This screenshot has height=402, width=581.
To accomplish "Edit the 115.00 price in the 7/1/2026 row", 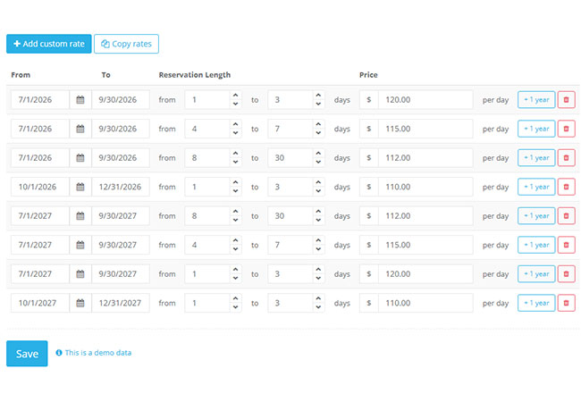I will point(425,129).
